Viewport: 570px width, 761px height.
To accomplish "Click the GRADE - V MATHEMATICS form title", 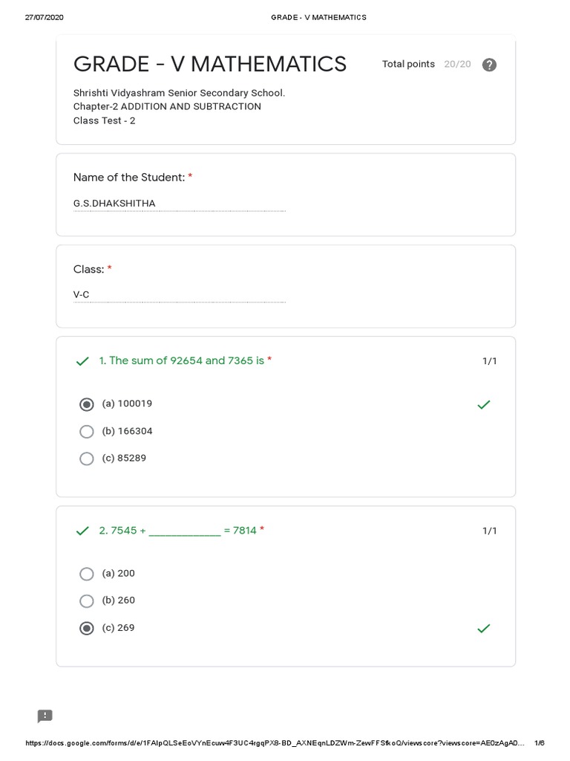I will pos(209,65).
